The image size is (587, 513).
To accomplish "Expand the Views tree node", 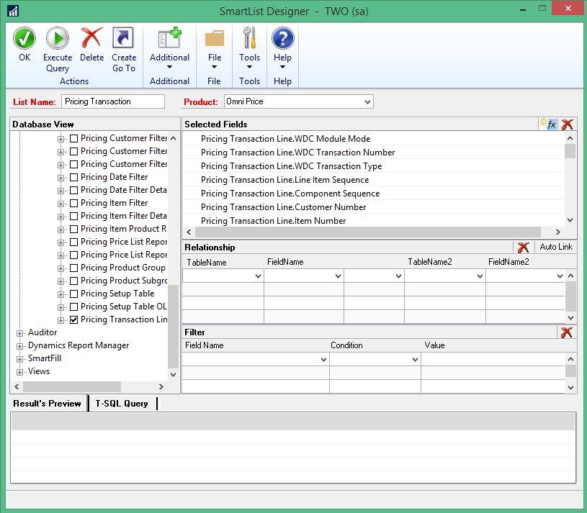I will point(20,372).
